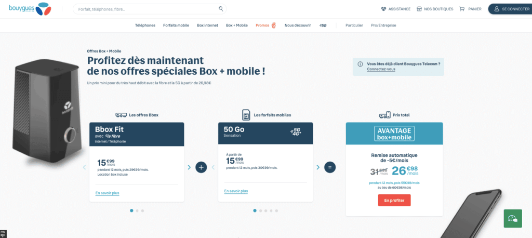
Task: Open the Nous découvrir menu
Action: (298, 25)
